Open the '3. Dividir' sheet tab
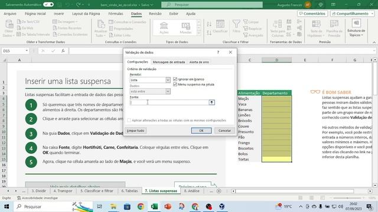378x212 pixels. click(x=38, y=191)
